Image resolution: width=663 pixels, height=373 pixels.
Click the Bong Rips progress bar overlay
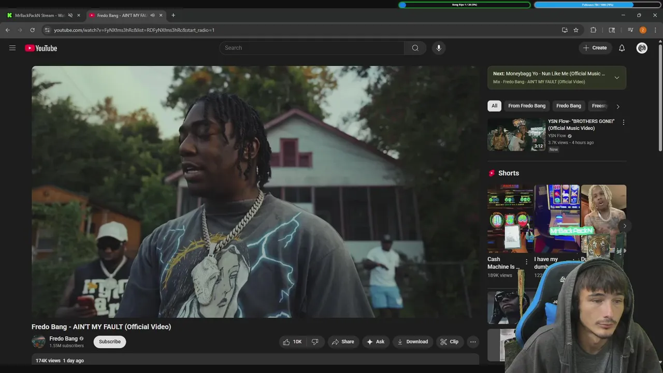tap(465, 5)
